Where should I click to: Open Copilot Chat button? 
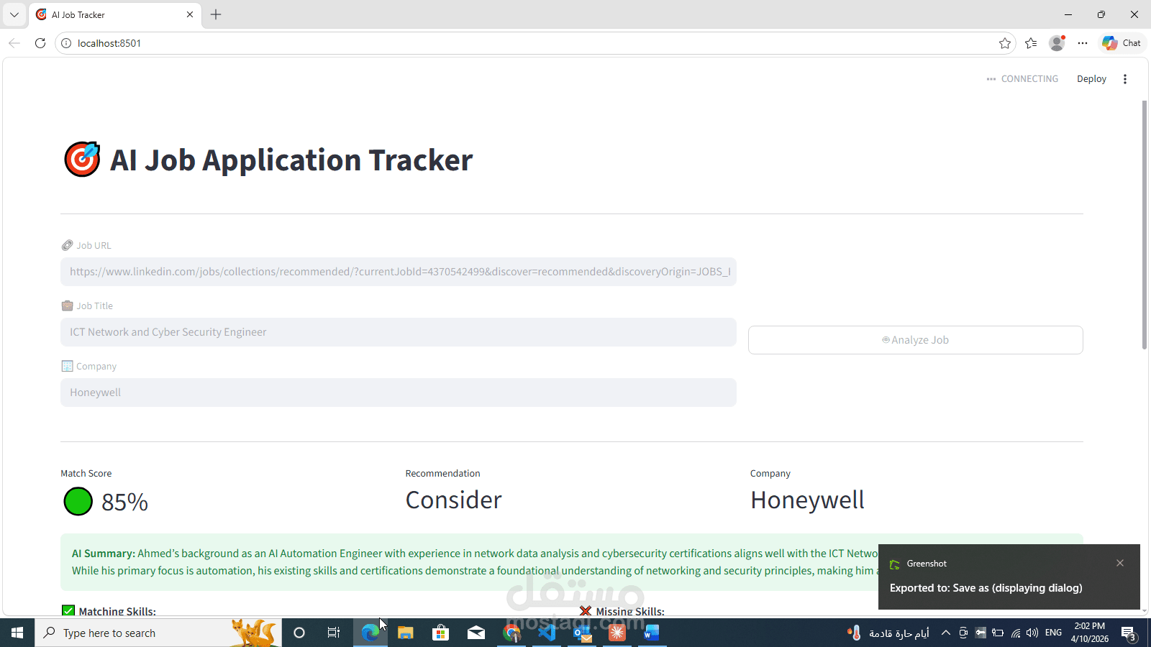[x=1122, y=43]
